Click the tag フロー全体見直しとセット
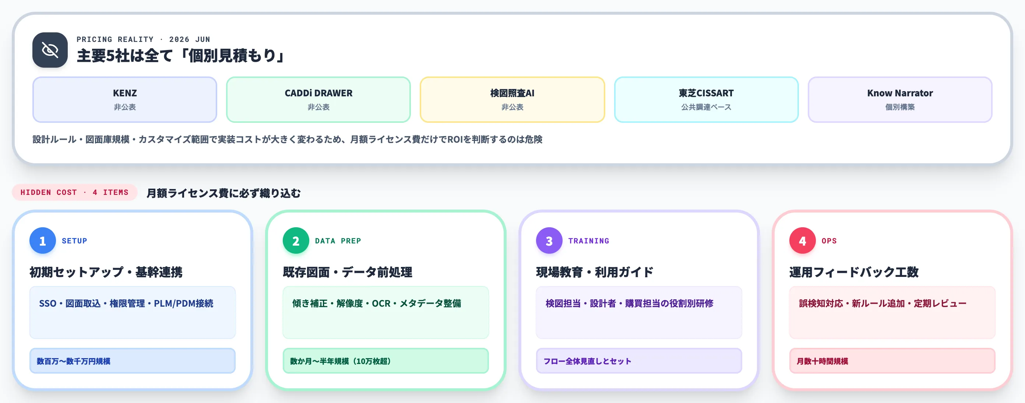Image resolution: width=1025 pixels, height=403 pixels. point(639,361)
